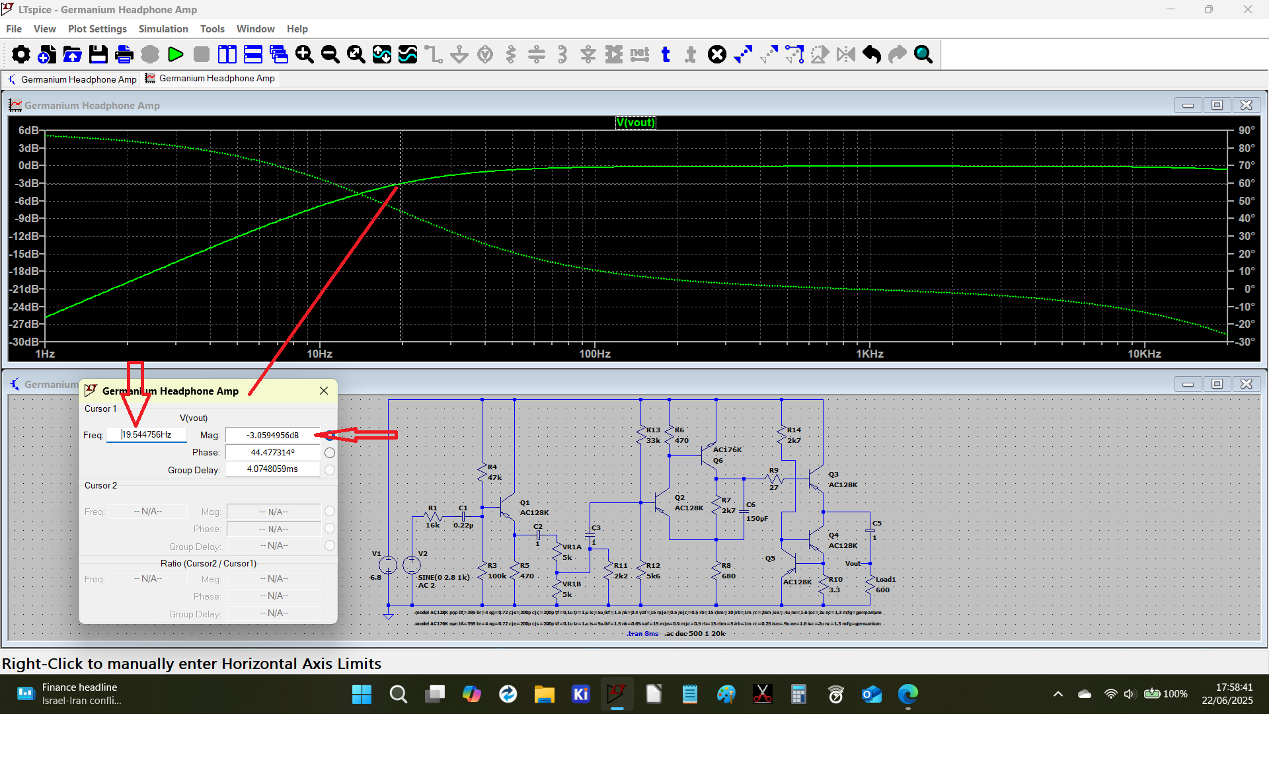This screenshot has height=778, width=1269.
Task: Open the Finance headline news widget
Action: coord(69,694)
